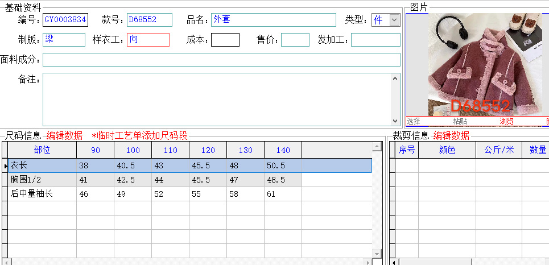Click the size 120 column header
This screenshot has height=265, width=549.
[x=208, y=150]
